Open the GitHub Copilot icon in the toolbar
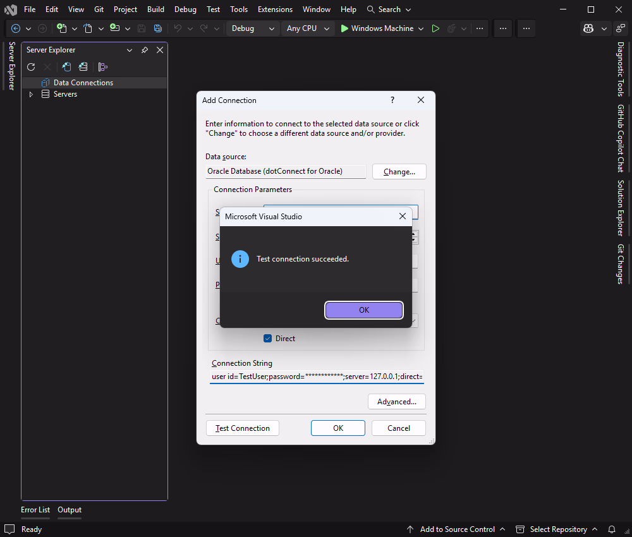Screen dimensions: 632x537 click(x=587, y=28)
